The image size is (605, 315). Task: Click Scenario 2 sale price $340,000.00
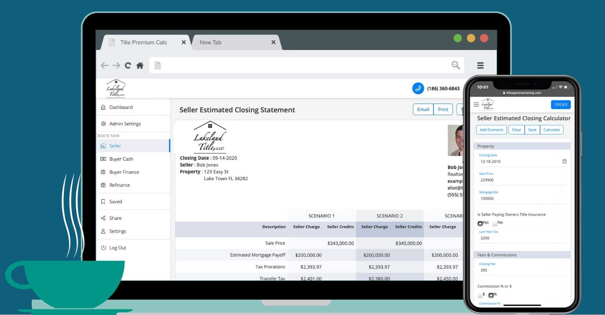pos(408,243)
